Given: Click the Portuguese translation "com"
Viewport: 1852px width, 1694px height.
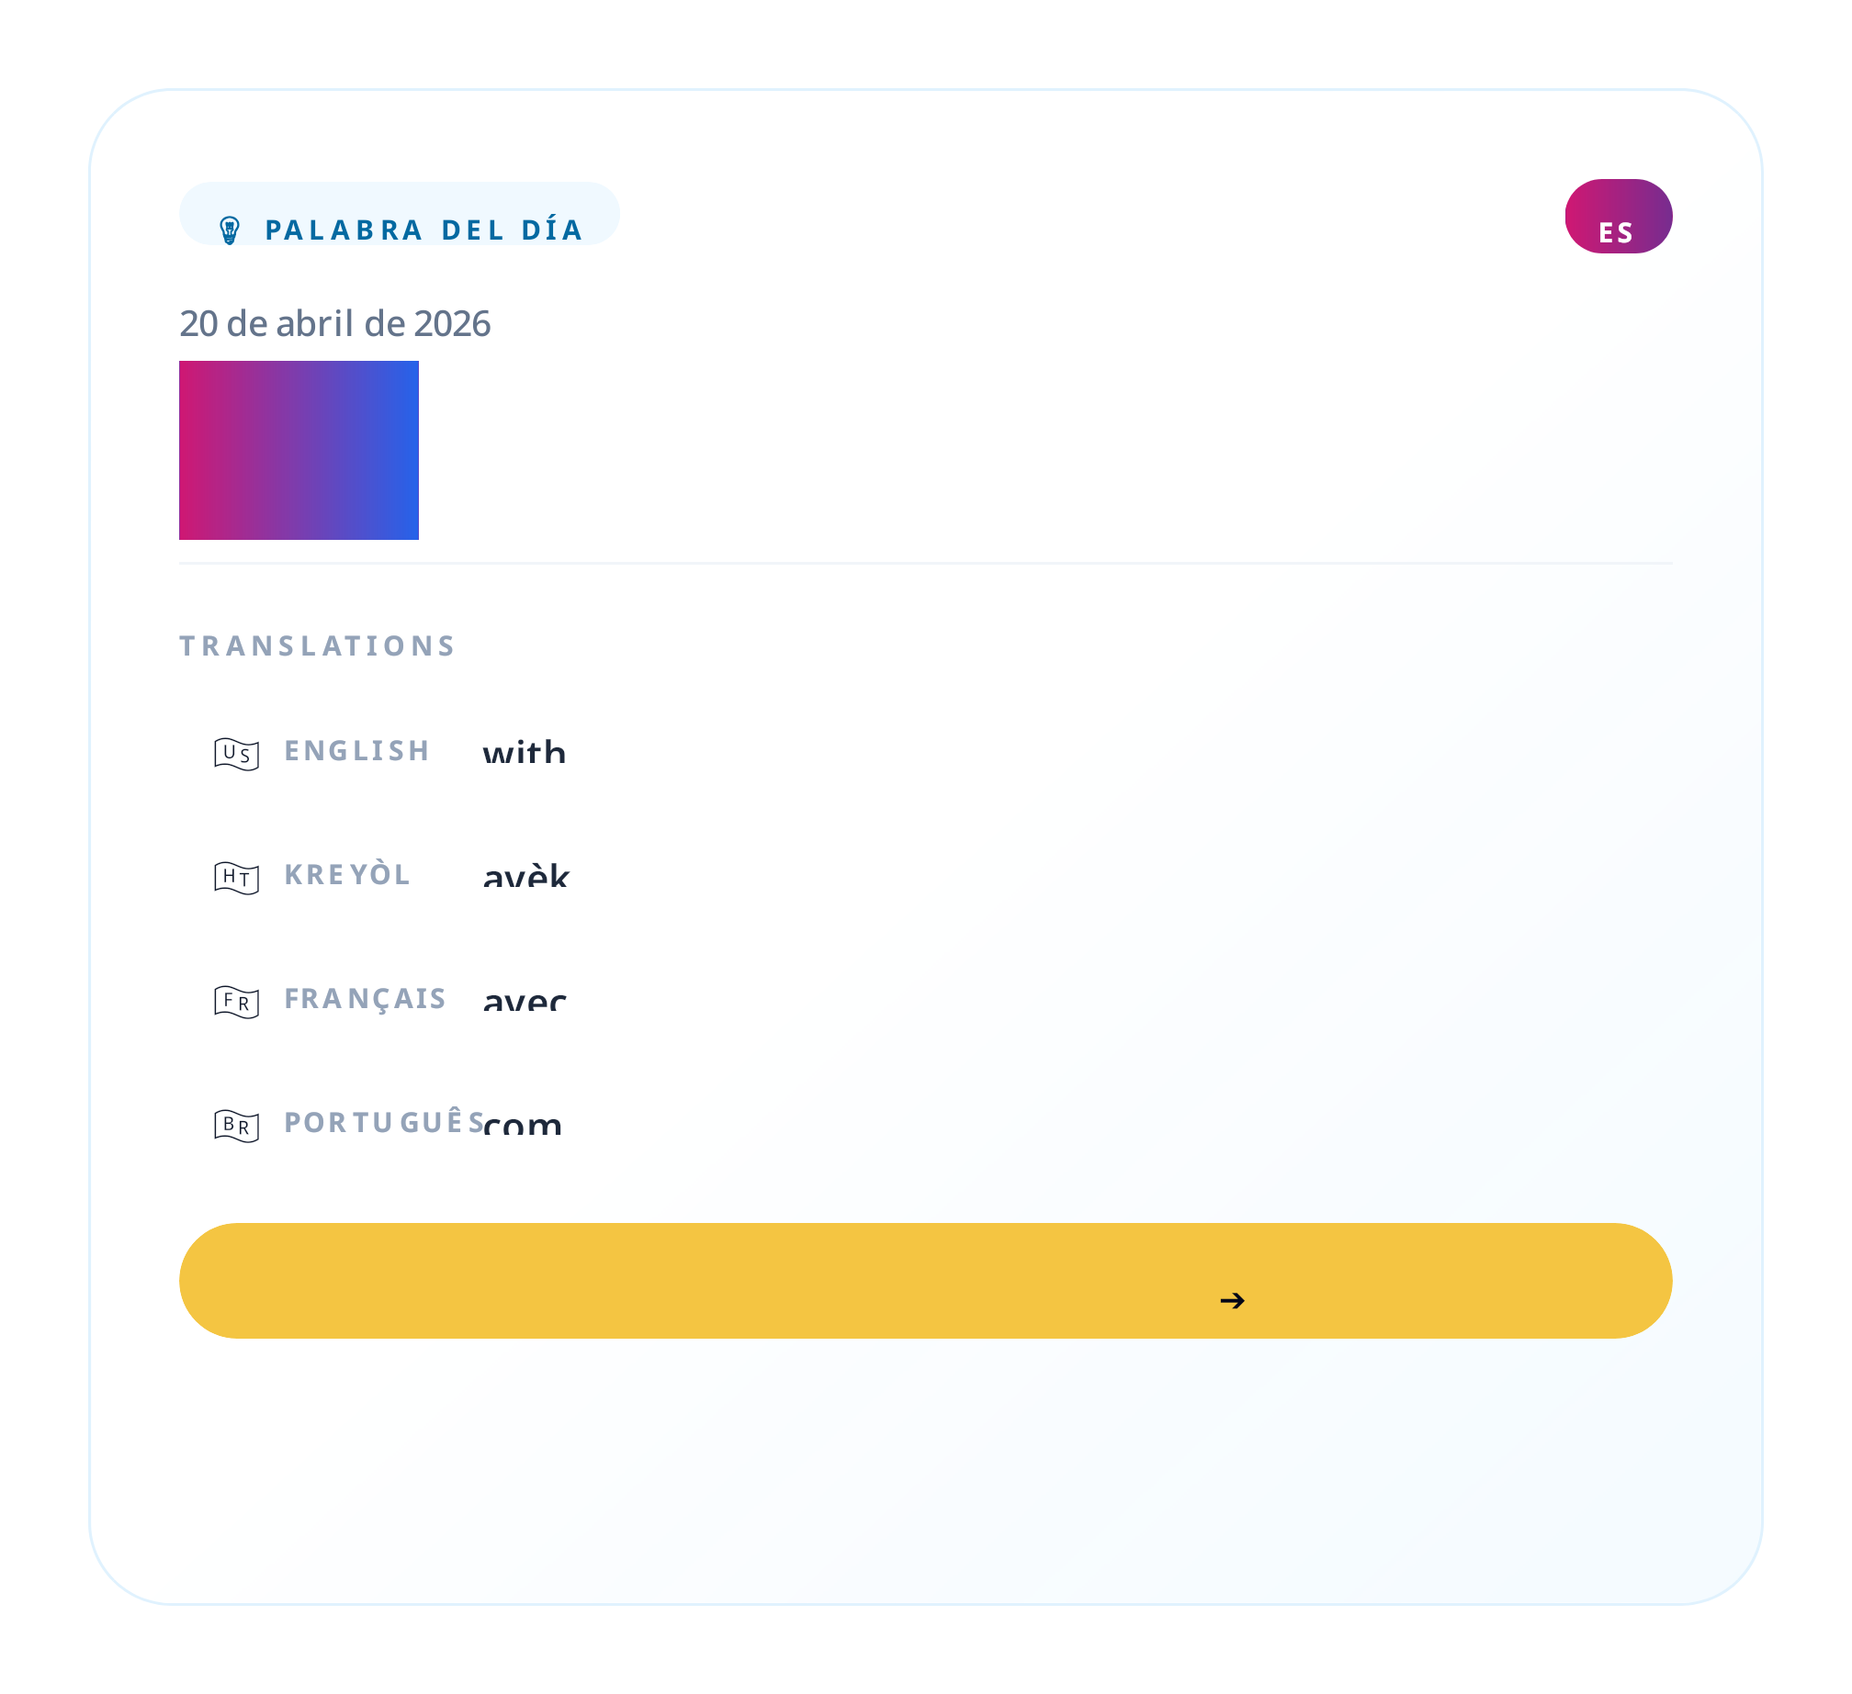Looking at the screenshot, I should 522,1125.
